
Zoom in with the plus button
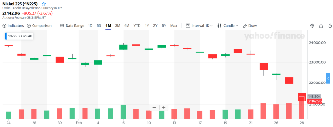pos(164,108)
